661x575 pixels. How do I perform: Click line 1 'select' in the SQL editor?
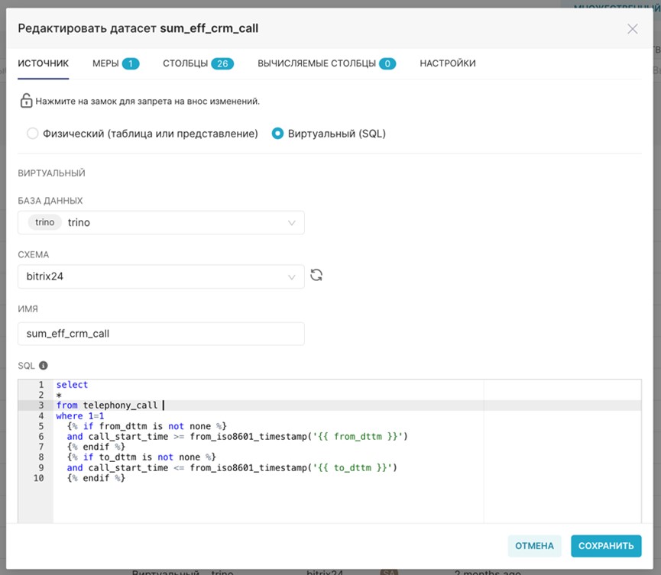pyautogui.click(x=72, y=385)
